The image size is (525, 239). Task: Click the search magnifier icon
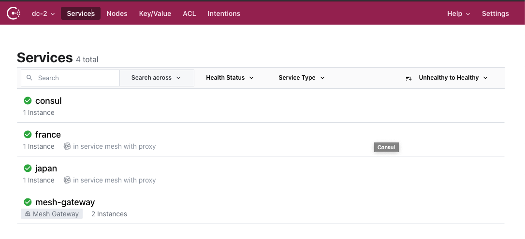(29, 78)
